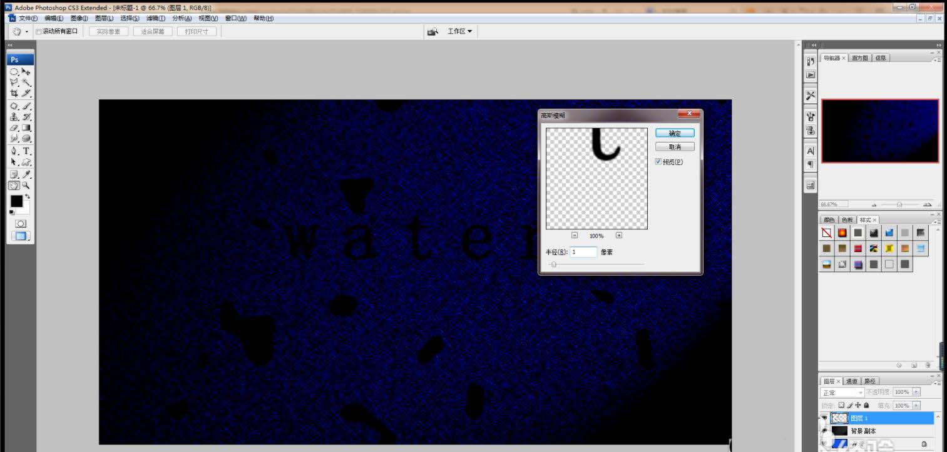
Task: Open the 文件 (File) menu
Action: [28, 19]
